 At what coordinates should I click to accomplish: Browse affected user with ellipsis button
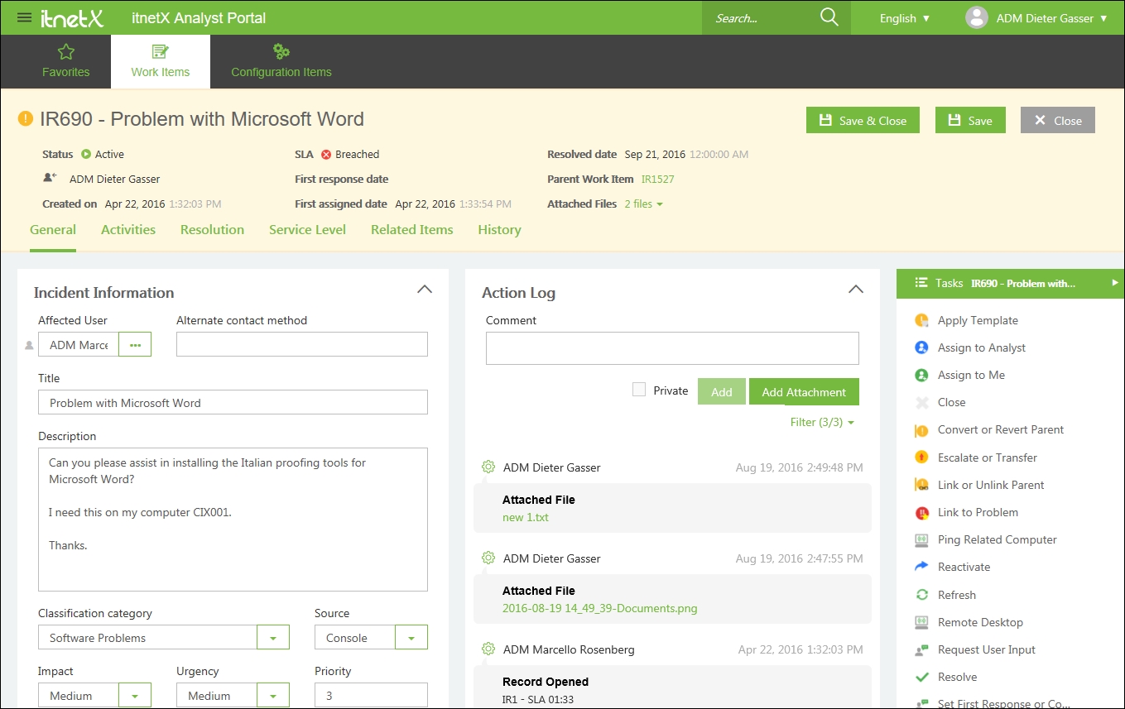click(135, 344)
